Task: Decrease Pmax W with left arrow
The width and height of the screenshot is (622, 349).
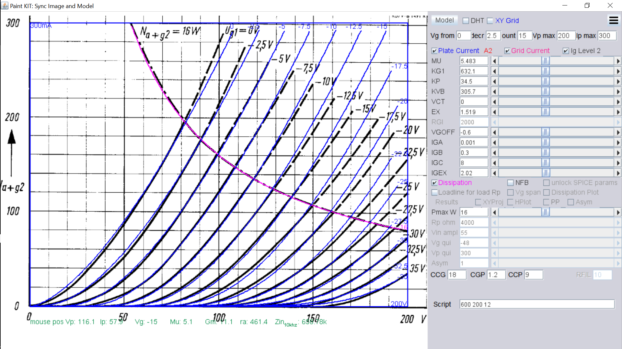Action: point(494,212)
